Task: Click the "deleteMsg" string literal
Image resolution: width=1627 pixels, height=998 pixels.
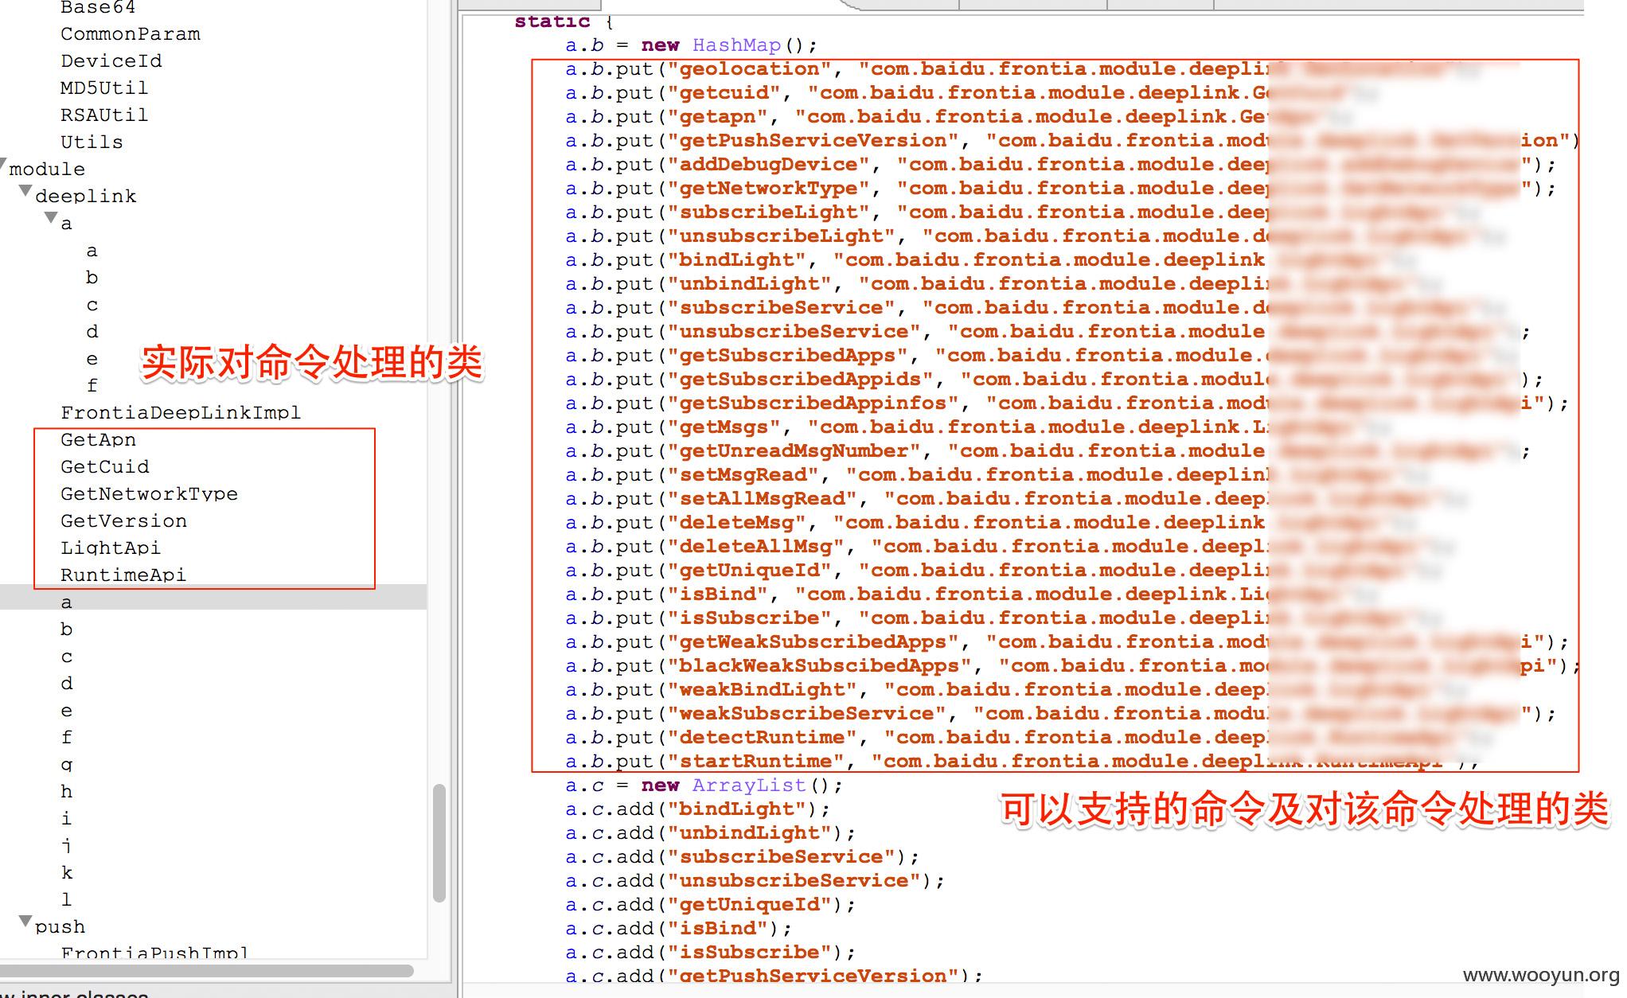Action: 736,523
